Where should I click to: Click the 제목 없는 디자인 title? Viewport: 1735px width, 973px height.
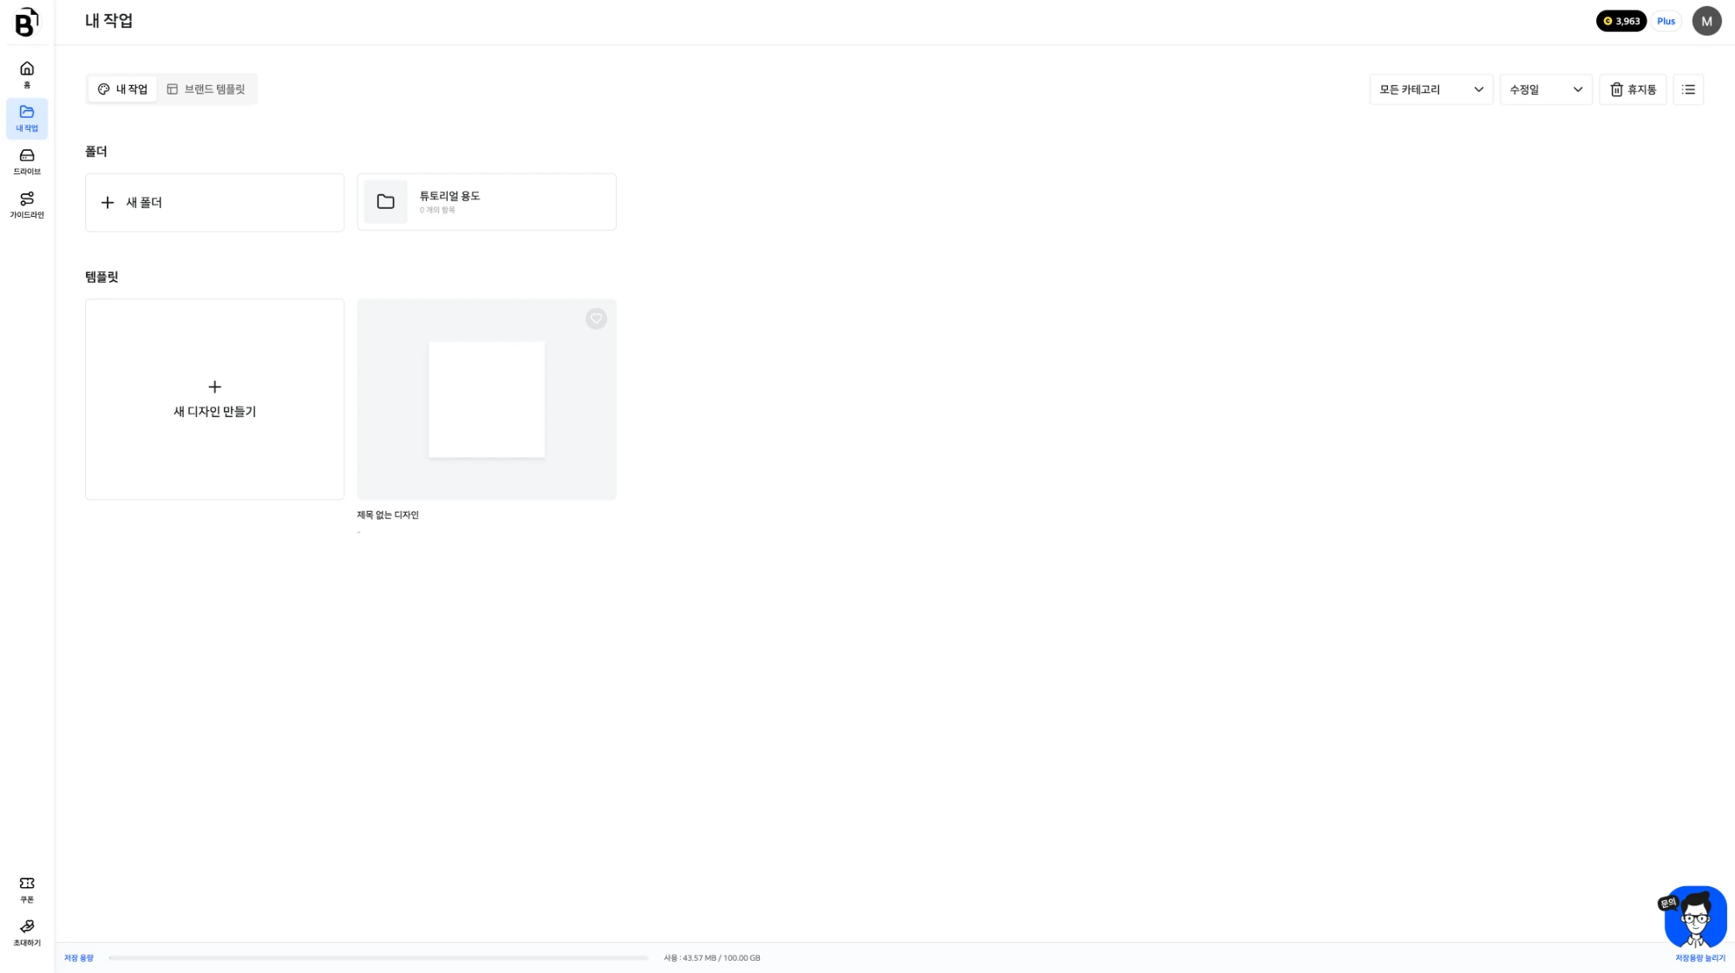pyautogui.click(x=388, y=515)
